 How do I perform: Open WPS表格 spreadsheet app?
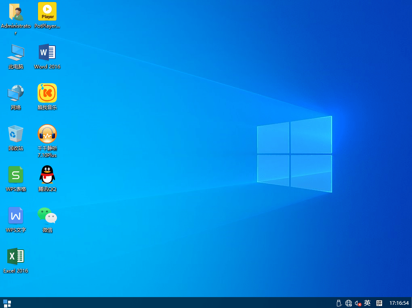[x=16, y=175]
